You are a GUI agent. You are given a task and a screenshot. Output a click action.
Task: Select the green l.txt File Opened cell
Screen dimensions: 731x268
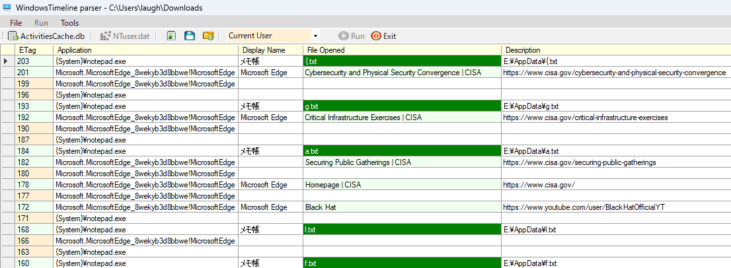coord(403,229)
